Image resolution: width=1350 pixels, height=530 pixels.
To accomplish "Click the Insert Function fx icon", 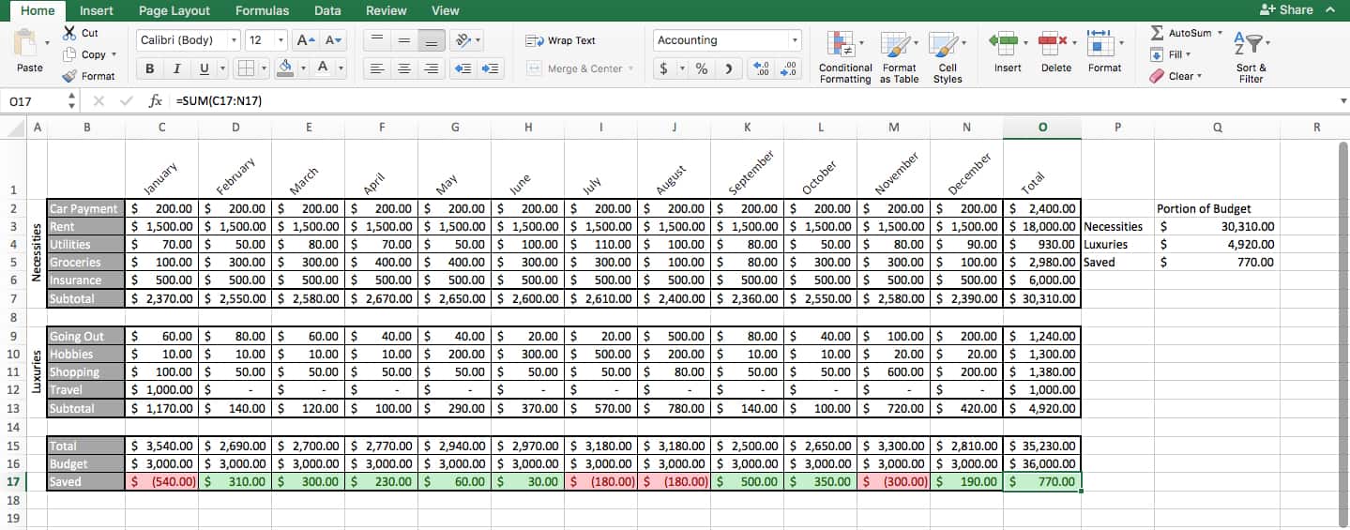I will [156, 100].
